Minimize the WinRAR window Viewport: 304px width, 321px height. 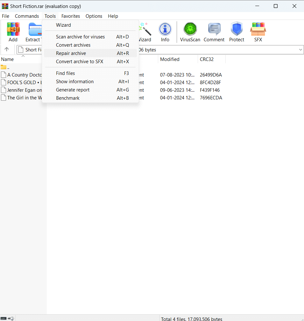(x=257, y=6)
